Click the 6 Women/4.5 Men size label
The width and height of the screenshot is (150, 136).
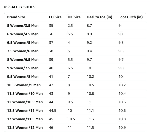pos(23,34)
